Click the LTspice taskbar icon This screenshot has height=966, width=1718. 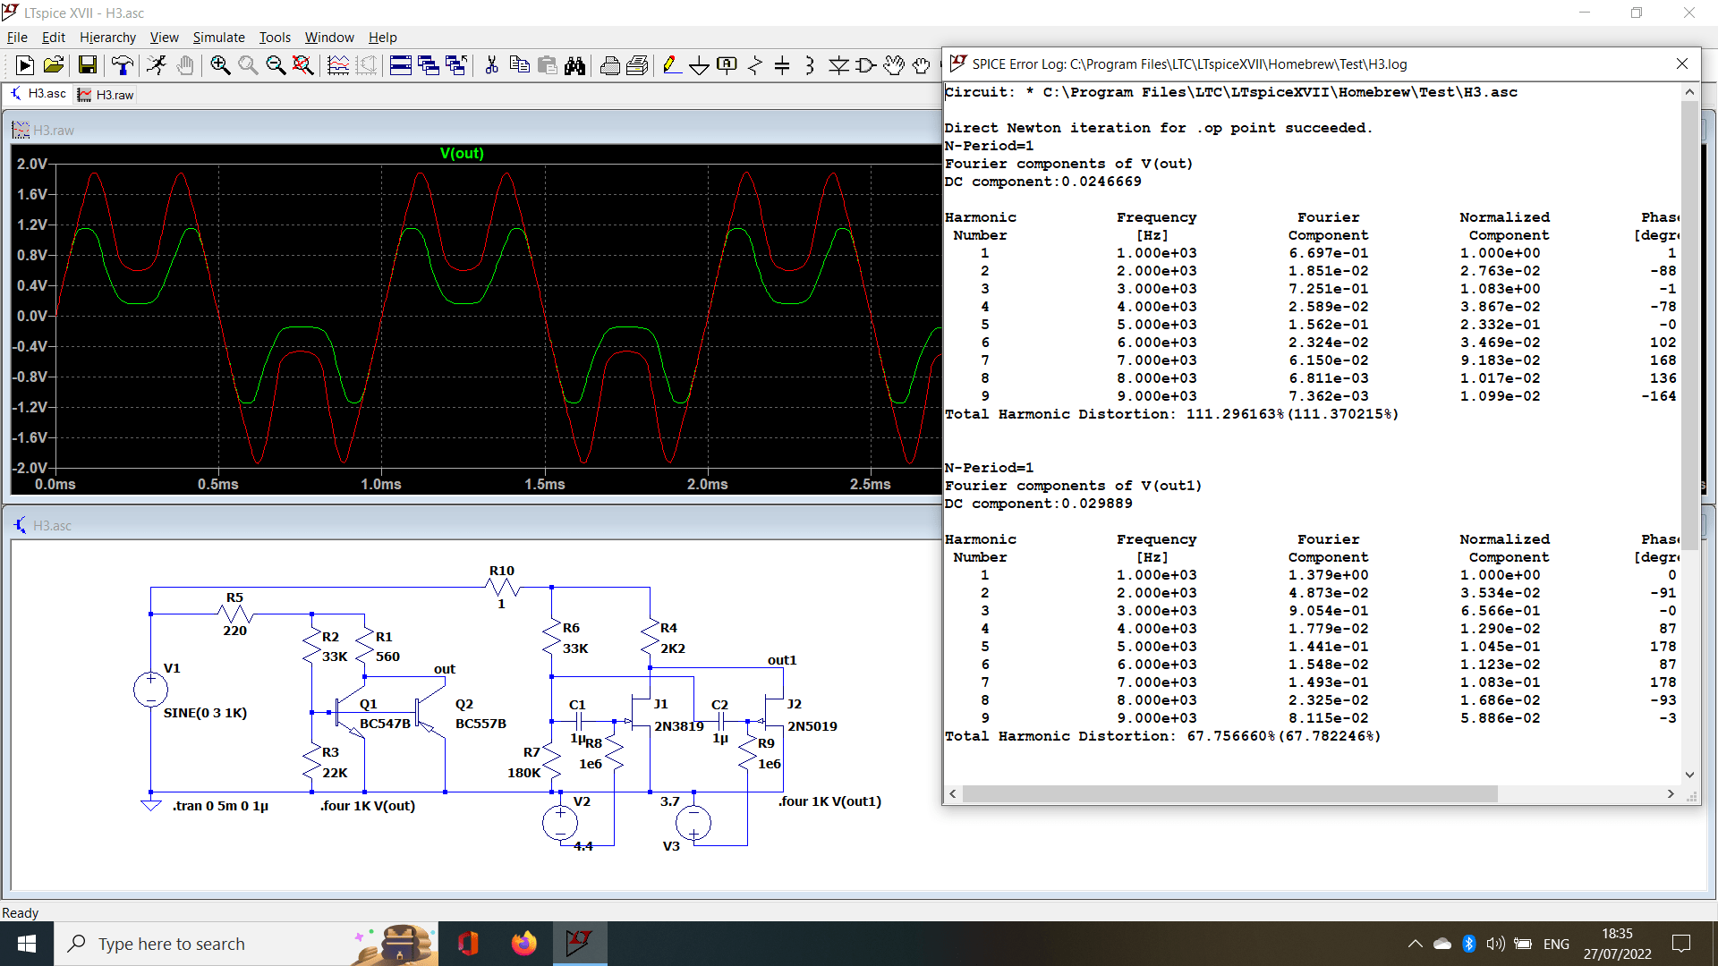(x=579, y=944)
